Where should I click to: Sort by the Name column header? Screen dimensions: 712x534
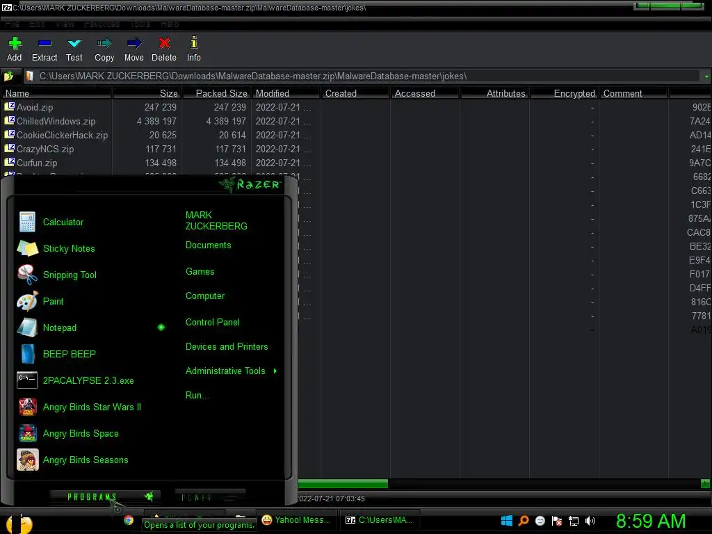point(56,93)
